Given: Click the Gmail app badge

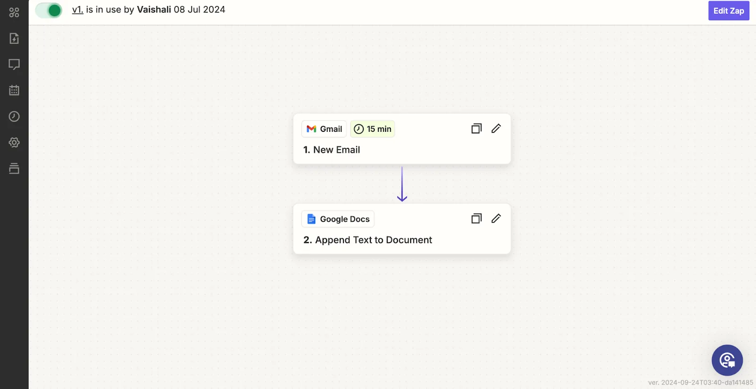Looking at the screenshot, I should (324, 129).
